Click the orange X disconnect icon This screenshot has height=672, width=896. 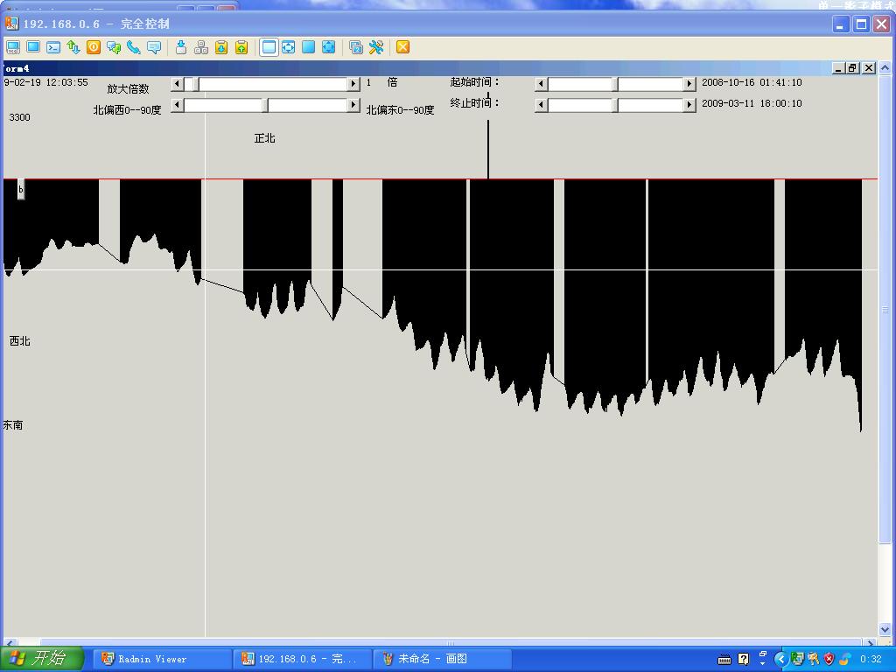[x=402, y=47]
